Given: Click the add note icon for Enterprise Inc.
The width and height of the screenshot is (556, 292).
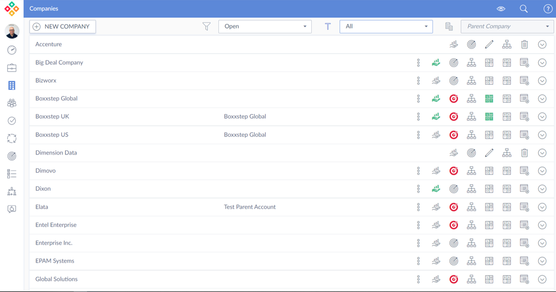Looking at the screenshot, I should coord(525,243).
